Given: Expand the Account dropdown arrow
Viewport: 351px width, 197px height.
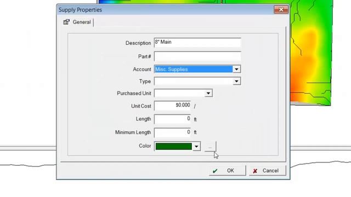Looking at the screenshot, I should tap(236, 69).
